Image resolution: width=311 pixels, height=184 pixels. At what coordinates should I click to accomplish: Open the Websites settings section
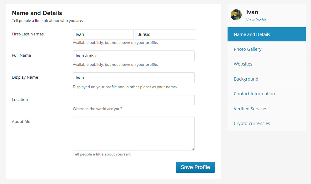[243, 64]
